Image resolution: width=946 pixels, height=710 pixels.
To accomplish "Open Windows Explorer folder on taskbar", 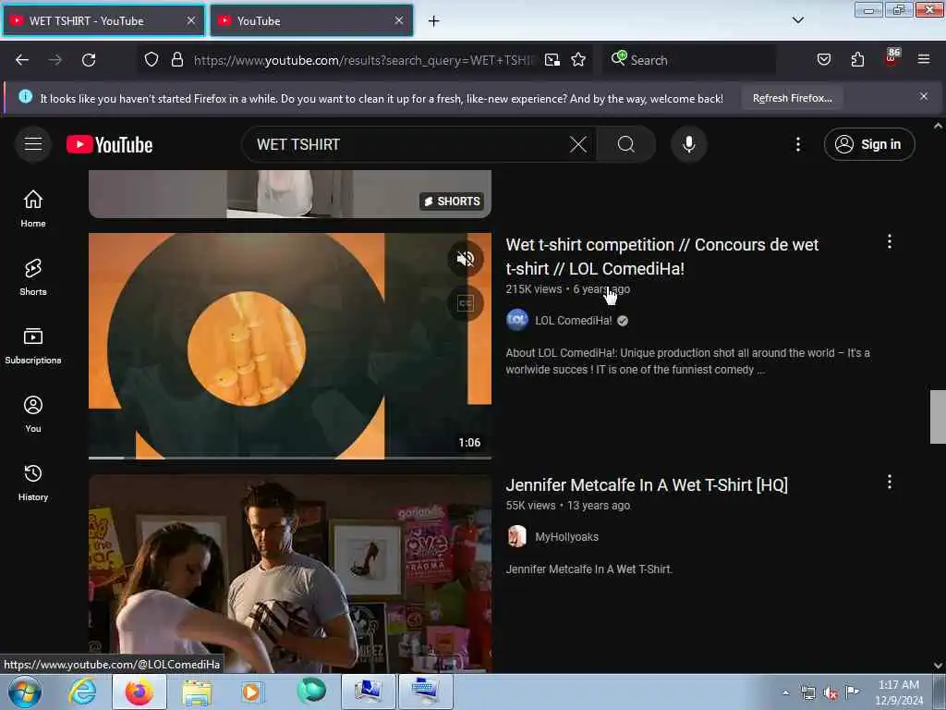I will pos(198,692).
